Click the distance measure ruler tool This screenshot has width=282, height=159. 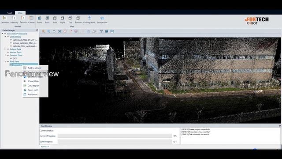(89, 31)
